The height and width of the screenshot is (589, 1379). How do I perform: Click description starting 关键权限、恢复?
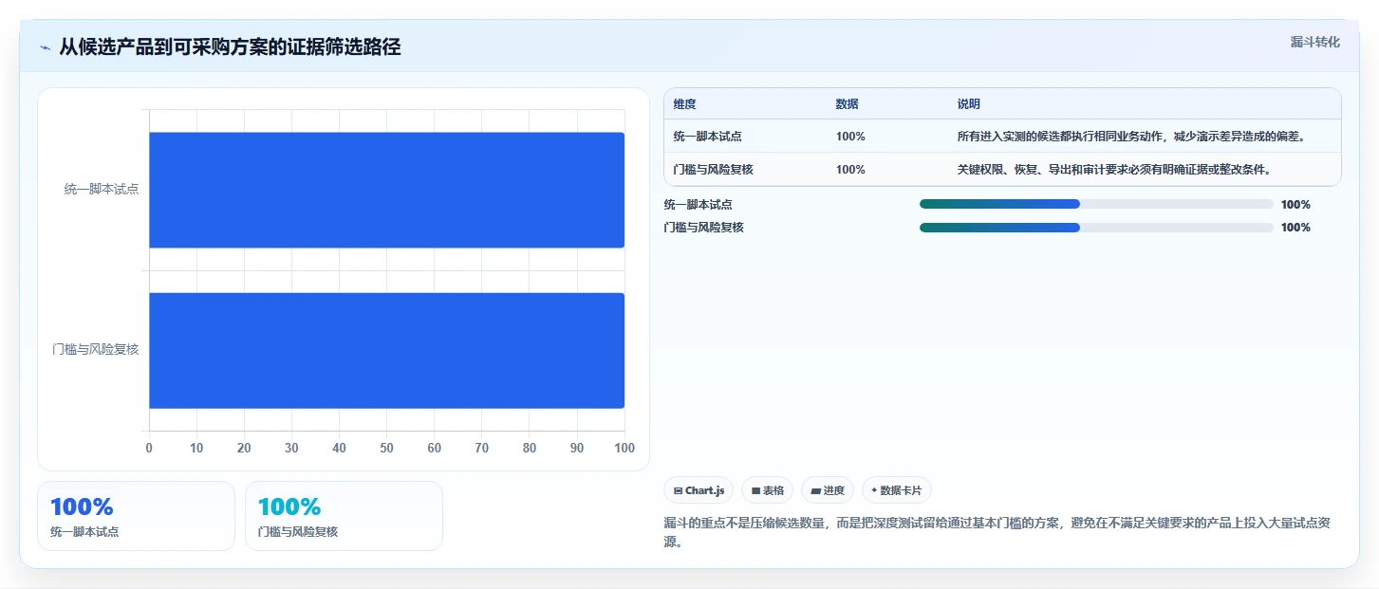pos(1114,170)
